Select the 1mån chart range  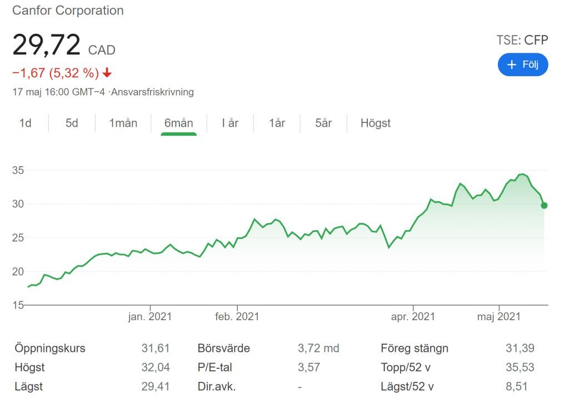(123, 123)
